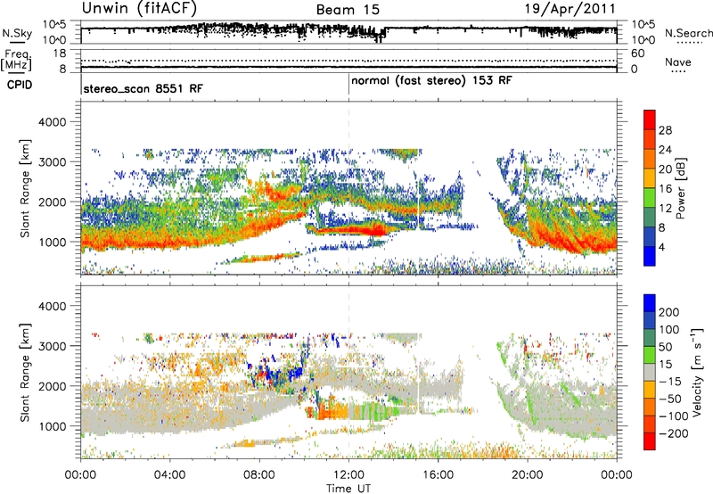Screen dimensions: 713x494
Task: Click the "20:00" time tick label
Action: (x=528, y=475)
